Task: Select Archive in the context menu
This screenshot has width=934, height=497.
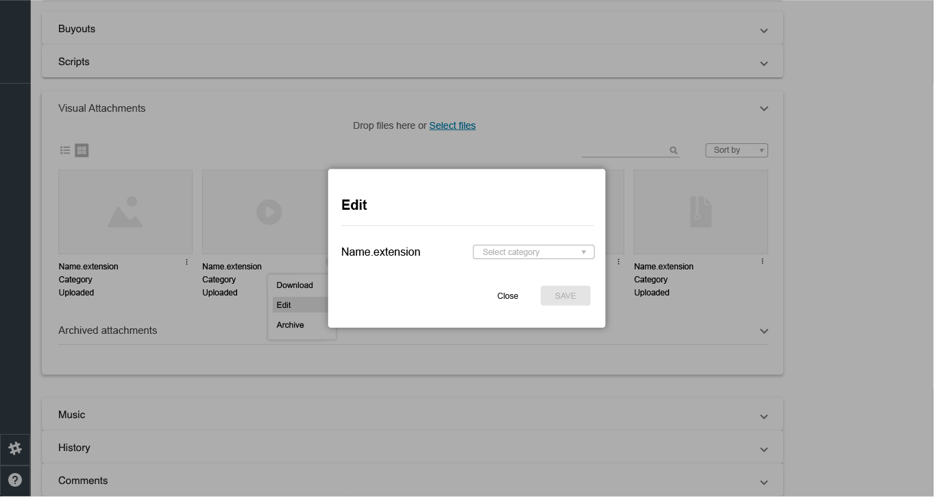Action: pos(290,325)
